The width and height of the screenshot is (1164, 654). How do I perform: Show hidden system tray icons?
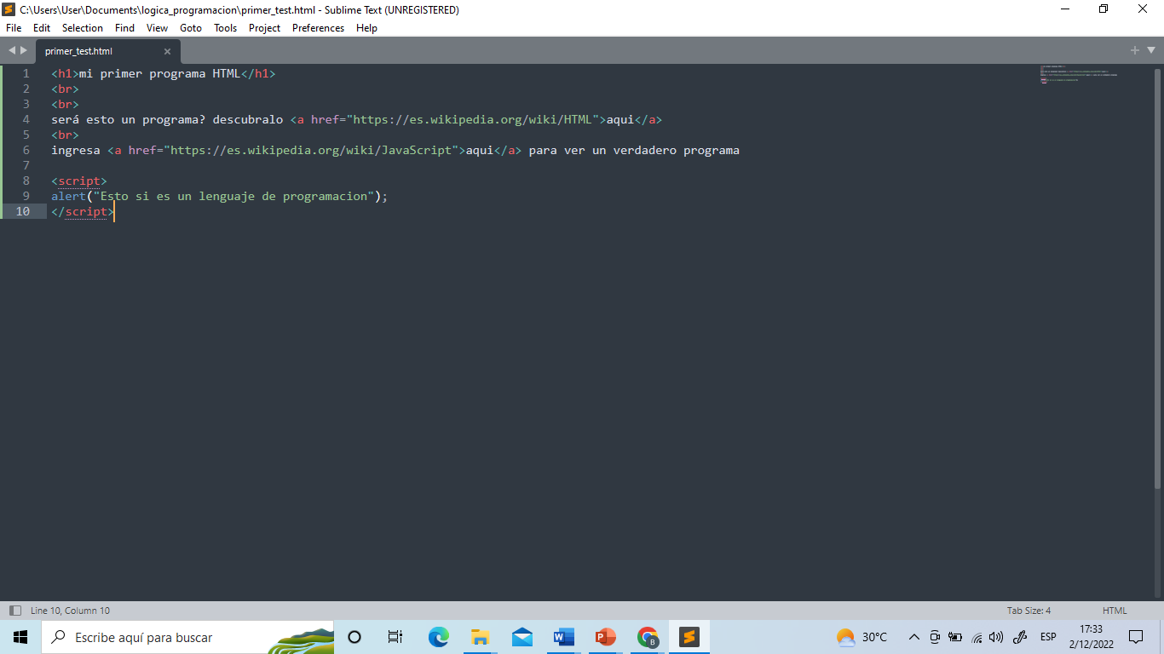[914, 637]
